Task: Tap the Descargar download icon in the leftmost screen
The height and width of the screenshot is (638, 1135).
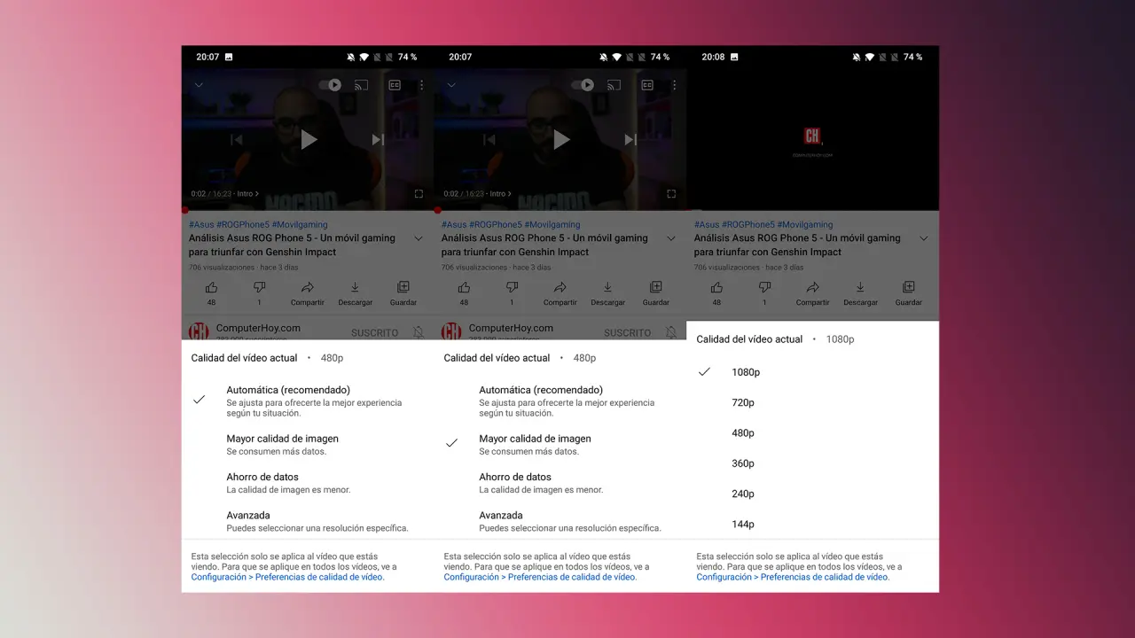Action: (x=355, y=288)
